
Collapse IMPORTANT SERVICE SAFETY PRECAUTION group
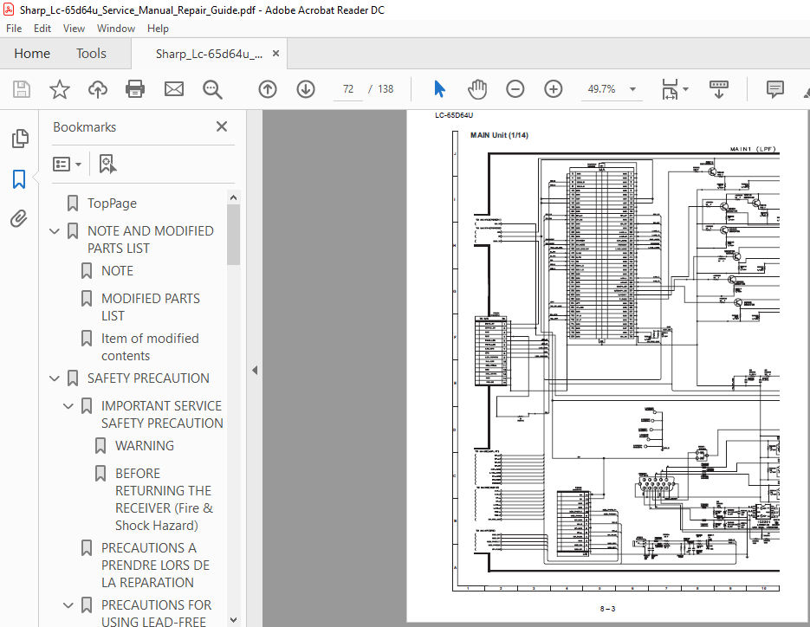(68, 406)
